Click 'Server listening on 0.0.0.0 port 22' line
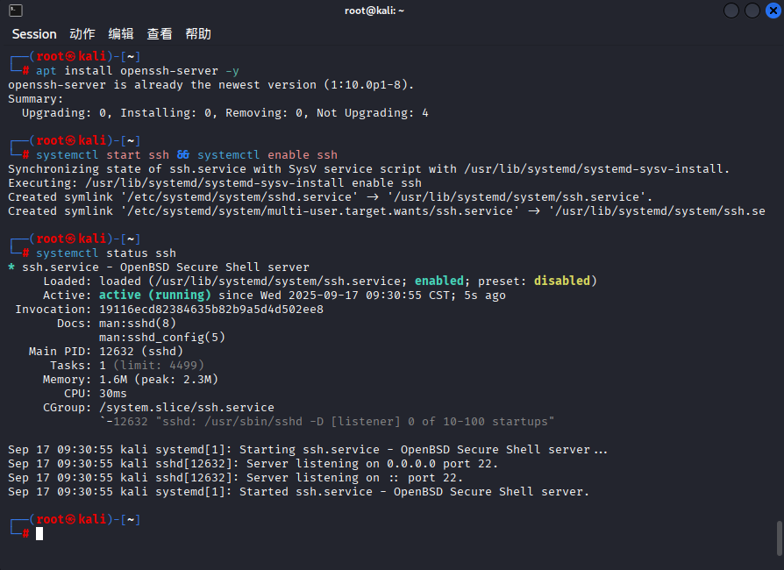This screenshot has width=784, height=570. (253, 463)
